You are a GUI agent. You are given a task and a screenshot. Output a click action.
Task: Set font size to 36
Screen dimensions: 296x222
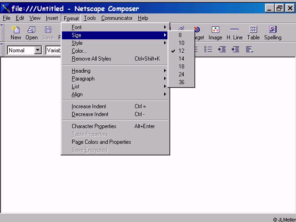[x=181, y=82]
